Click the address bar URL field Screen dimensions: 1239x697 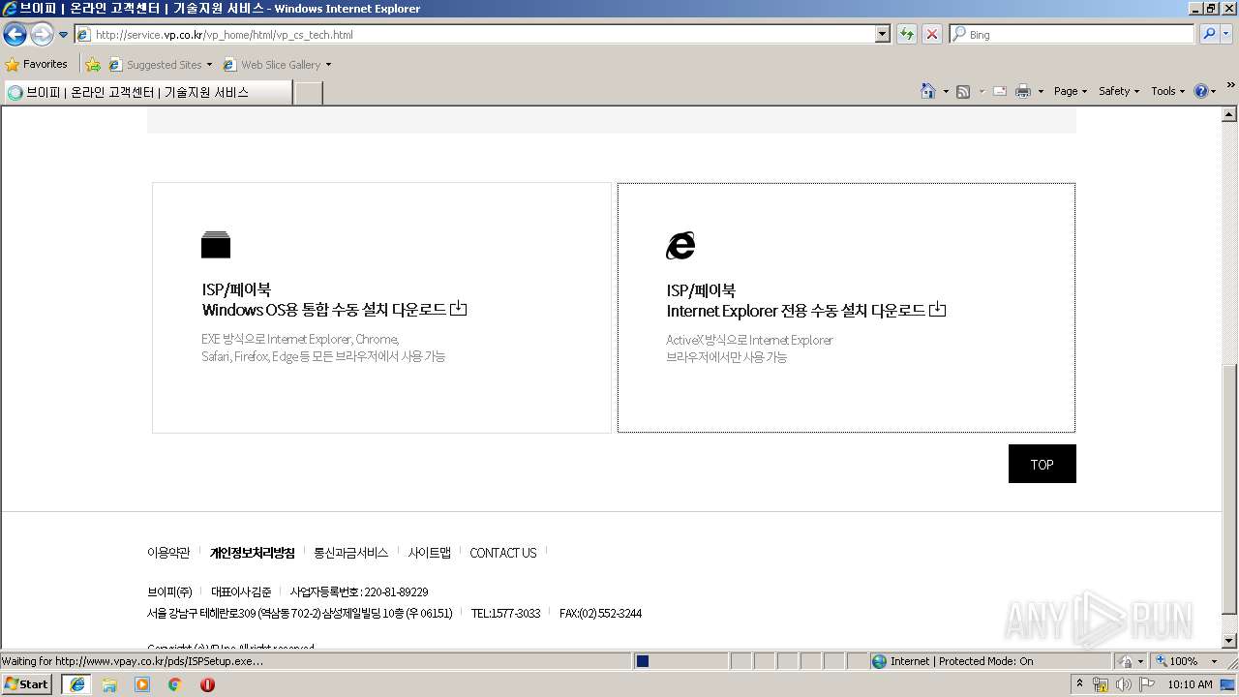(x=474, y=35)
